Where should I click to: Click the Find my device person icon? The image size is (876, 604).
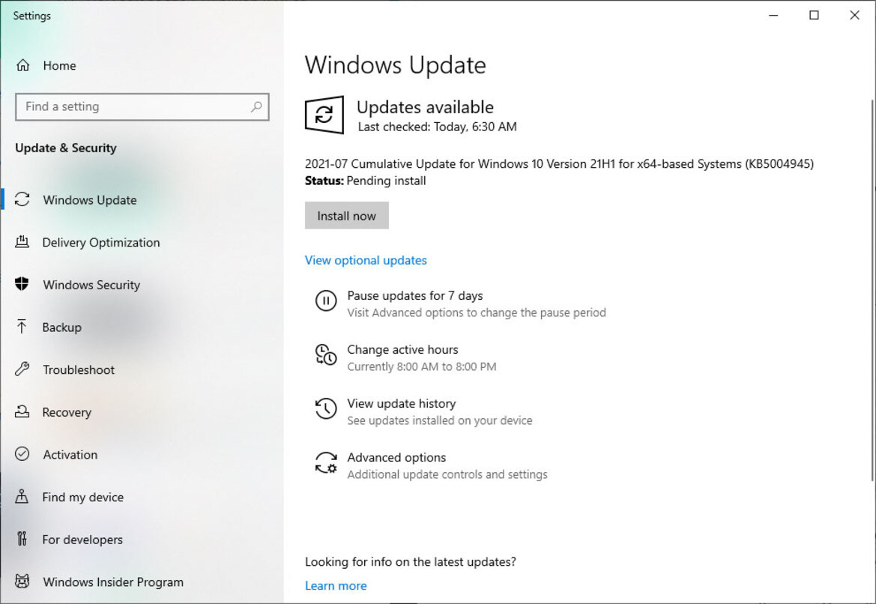[22, 496]
